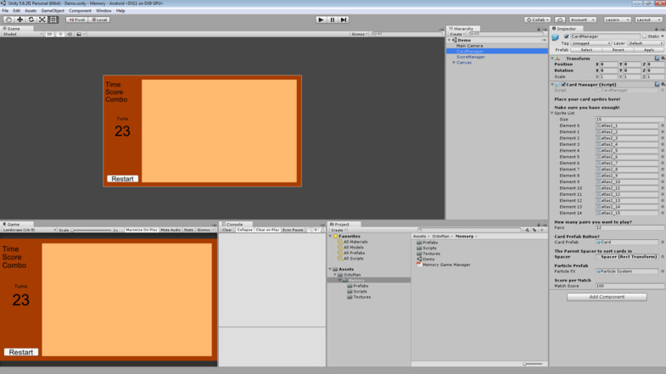Click search-by-label icon in Project panel
This screenshot has height=374, width=666.
534,230
